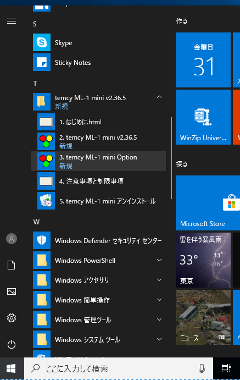240x380 pixels.
Task: Click the Windows アクセサリ folder icon
Action: pyautogui.click(x=42, y=280)
